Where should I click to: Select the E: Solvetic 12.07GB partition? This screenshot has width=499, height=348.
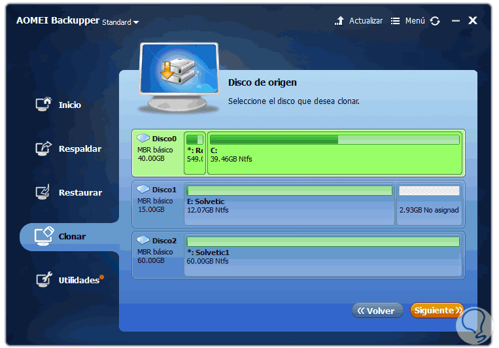(x=289, y=204)
